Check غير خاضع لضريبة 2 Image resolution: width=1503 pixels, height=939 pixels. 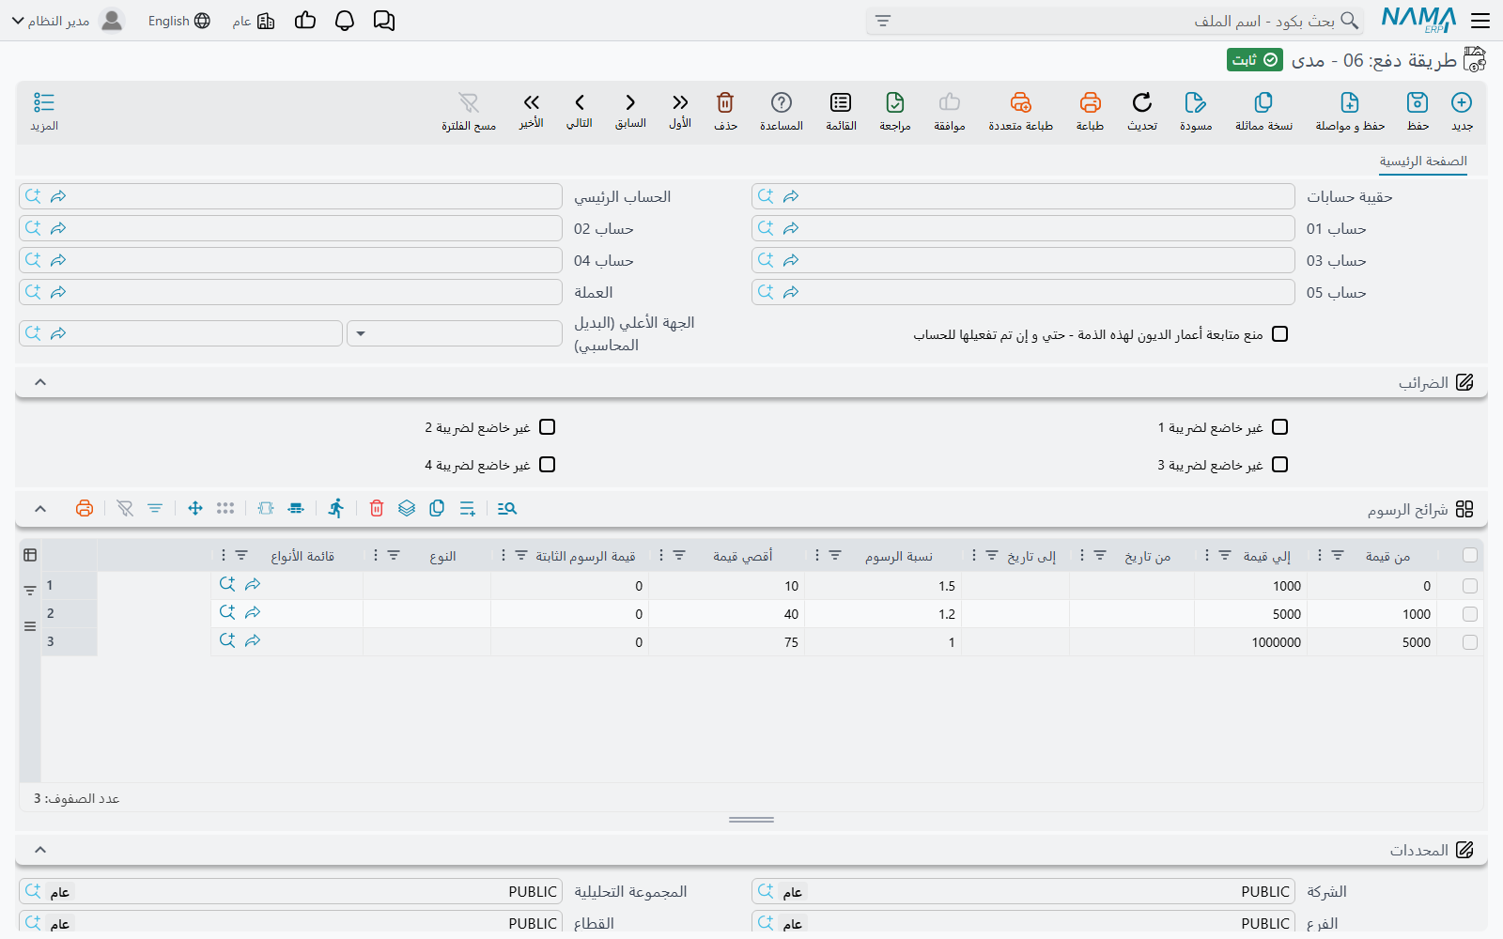(x=548, y=427)
